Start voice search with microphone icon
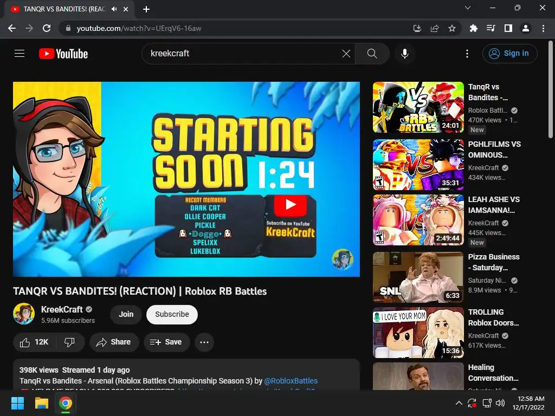The image size is (555, 416). pyautogui.click(x=404, y=54)
